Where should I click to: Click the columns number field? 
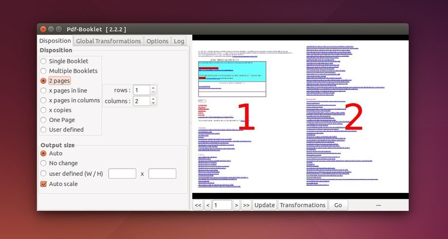click(x=141, y=101)
